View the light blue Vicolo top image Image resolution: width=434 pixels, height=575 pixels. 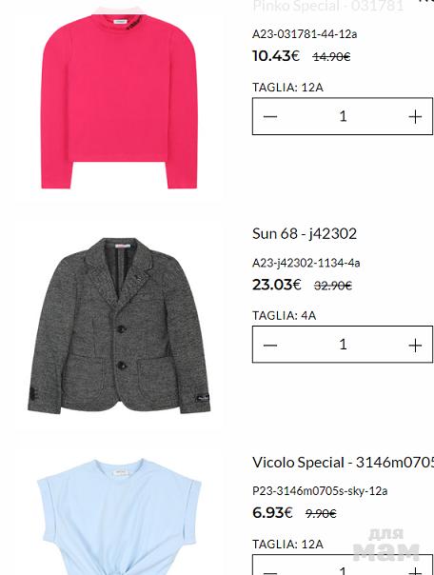[x=119, y=517]
